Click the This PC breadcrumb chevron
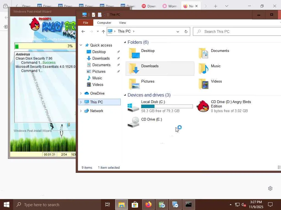The width and height of the screenshot is (281, 210). [x=134, y=31]
